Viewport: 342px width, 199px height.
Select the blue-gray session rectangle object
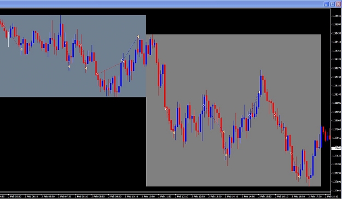click(73, 56)
